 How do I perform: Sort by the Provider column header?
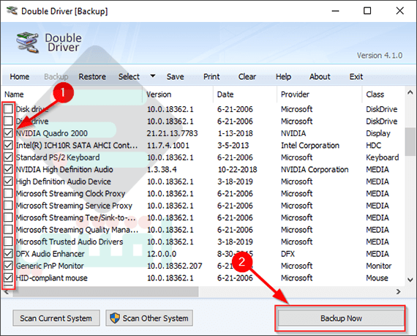click(x=320, y=94)
